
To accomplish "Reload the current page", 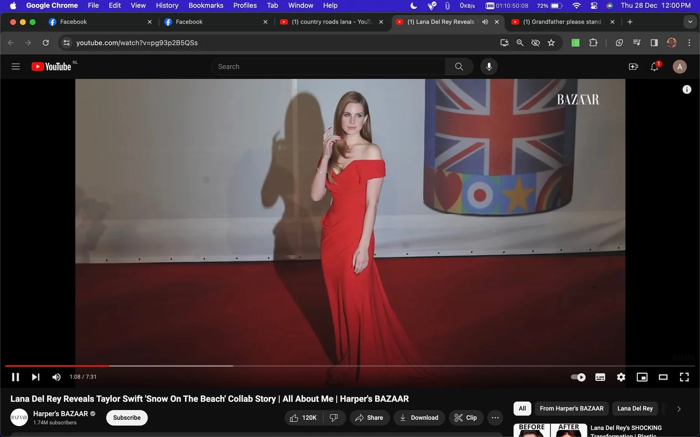I will [x=46, y=43].
